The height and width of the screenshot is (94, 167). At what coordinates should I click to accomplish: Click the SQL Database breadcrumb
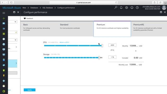[x=47, y=8]
